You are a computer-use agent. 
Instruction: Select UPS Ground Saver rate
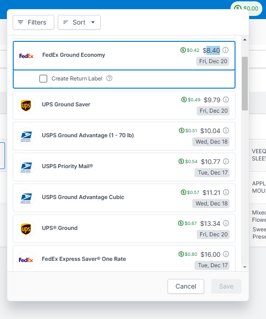coord(124,105)
